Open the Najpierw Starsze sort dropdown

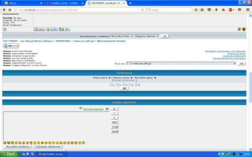pyautogui.click(x=147, y=36)
